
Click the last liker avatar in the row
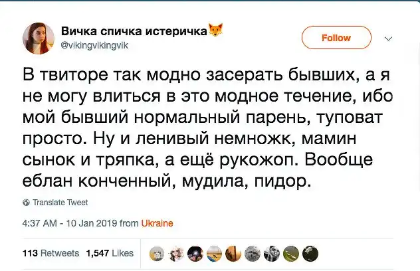[x=310, y=253]
